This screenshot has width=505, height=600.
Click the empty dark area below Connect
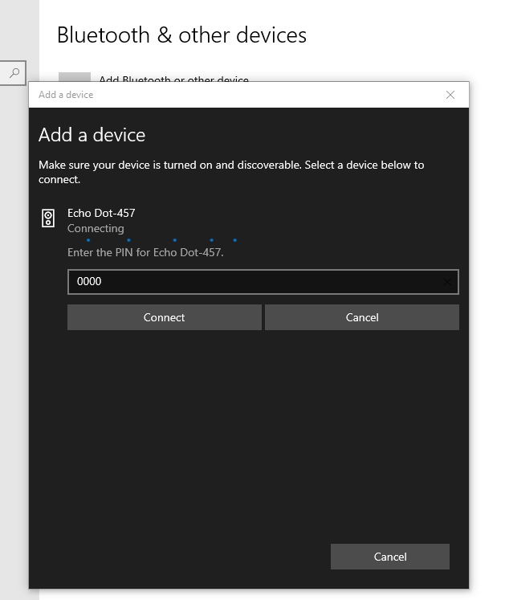(241, 434)
